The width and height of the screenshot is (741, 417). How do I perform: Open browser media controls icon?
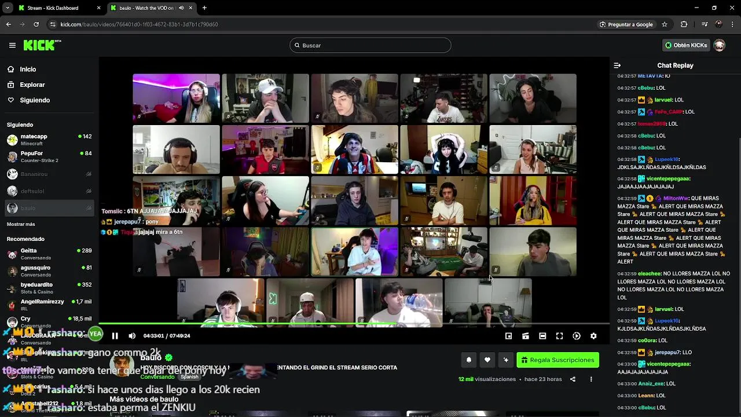point(704,24)
